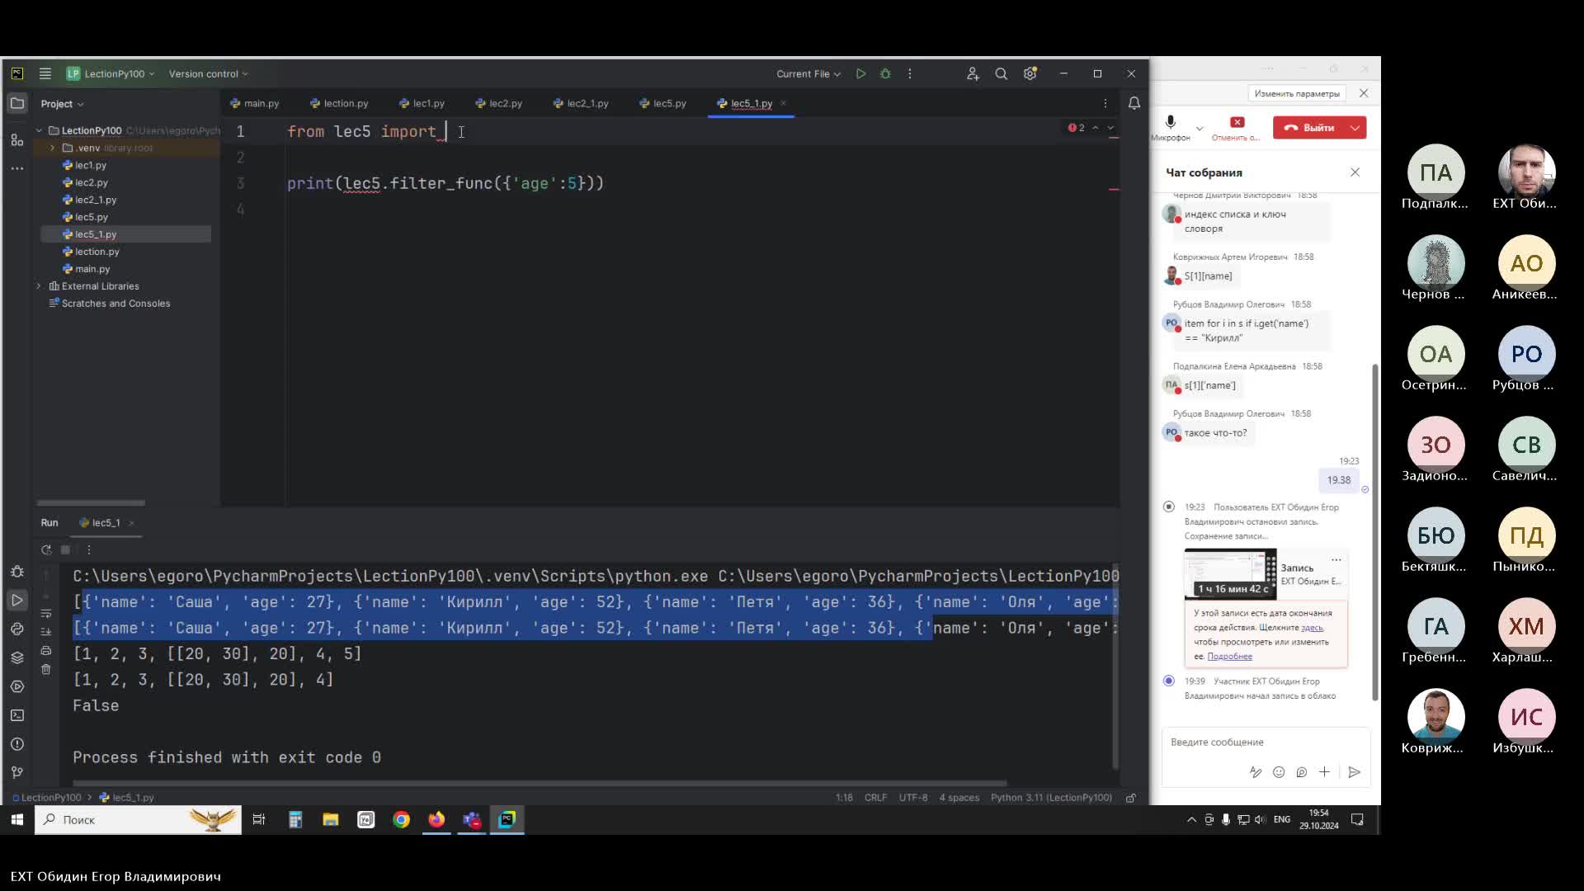This screenshot has width=1584, height=891.
Task: Open the здесь link in recording notice
Action: pos(1312,628)
